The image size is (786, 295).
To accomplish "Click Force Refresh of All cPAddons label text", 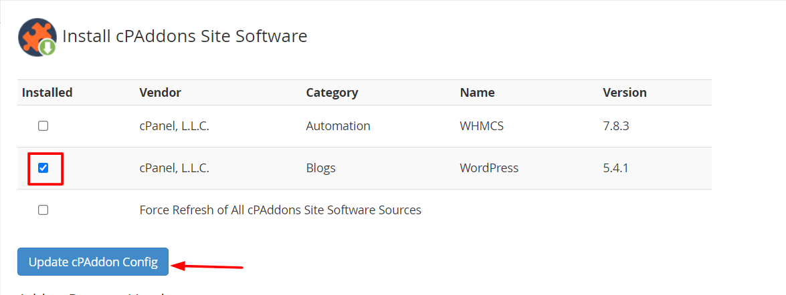I will 280,210.
